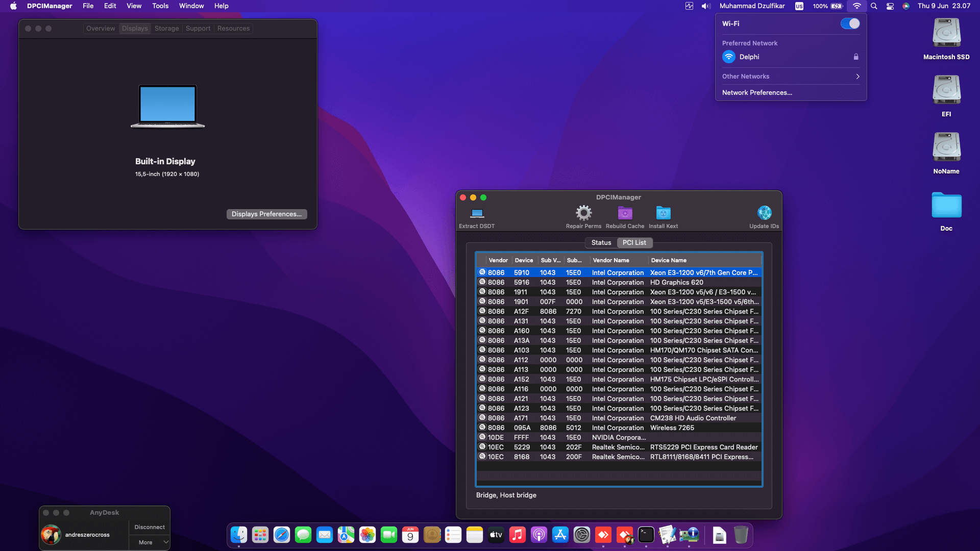Turn off Wi-Fi
Screen dimensions: 980x551
(849, 23)
